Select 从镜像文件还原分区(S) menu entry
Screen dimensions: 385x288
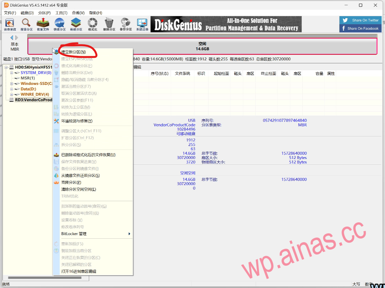tap(93, 175)
